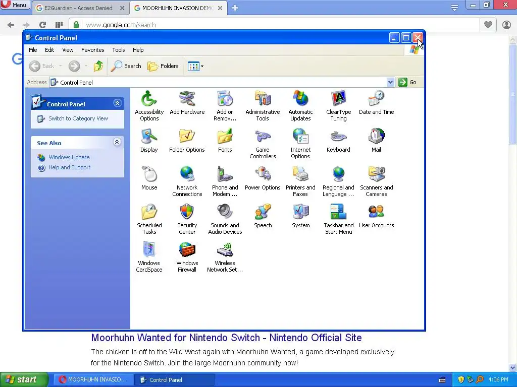Screen dimensions: 517x387
Task: Open the address bar dropdown arrow
Action: (x=390, y=82)
